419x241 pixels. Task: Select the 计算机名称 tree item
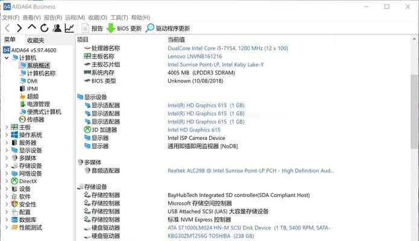pos(37,74)
